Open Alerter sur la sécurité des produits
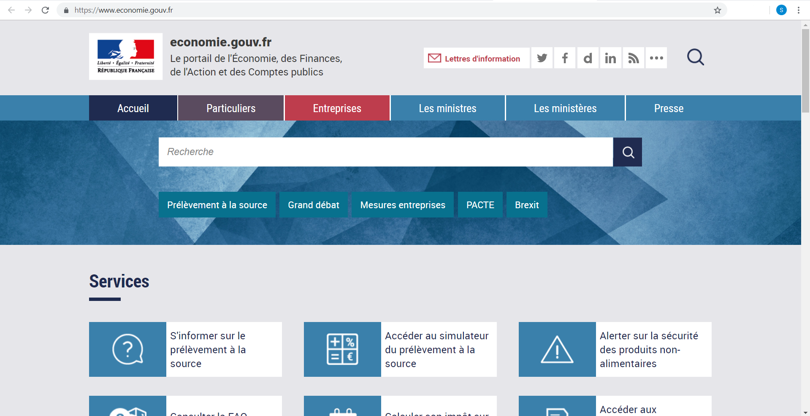This screenshot has height=416, width=810. [649, 349]
